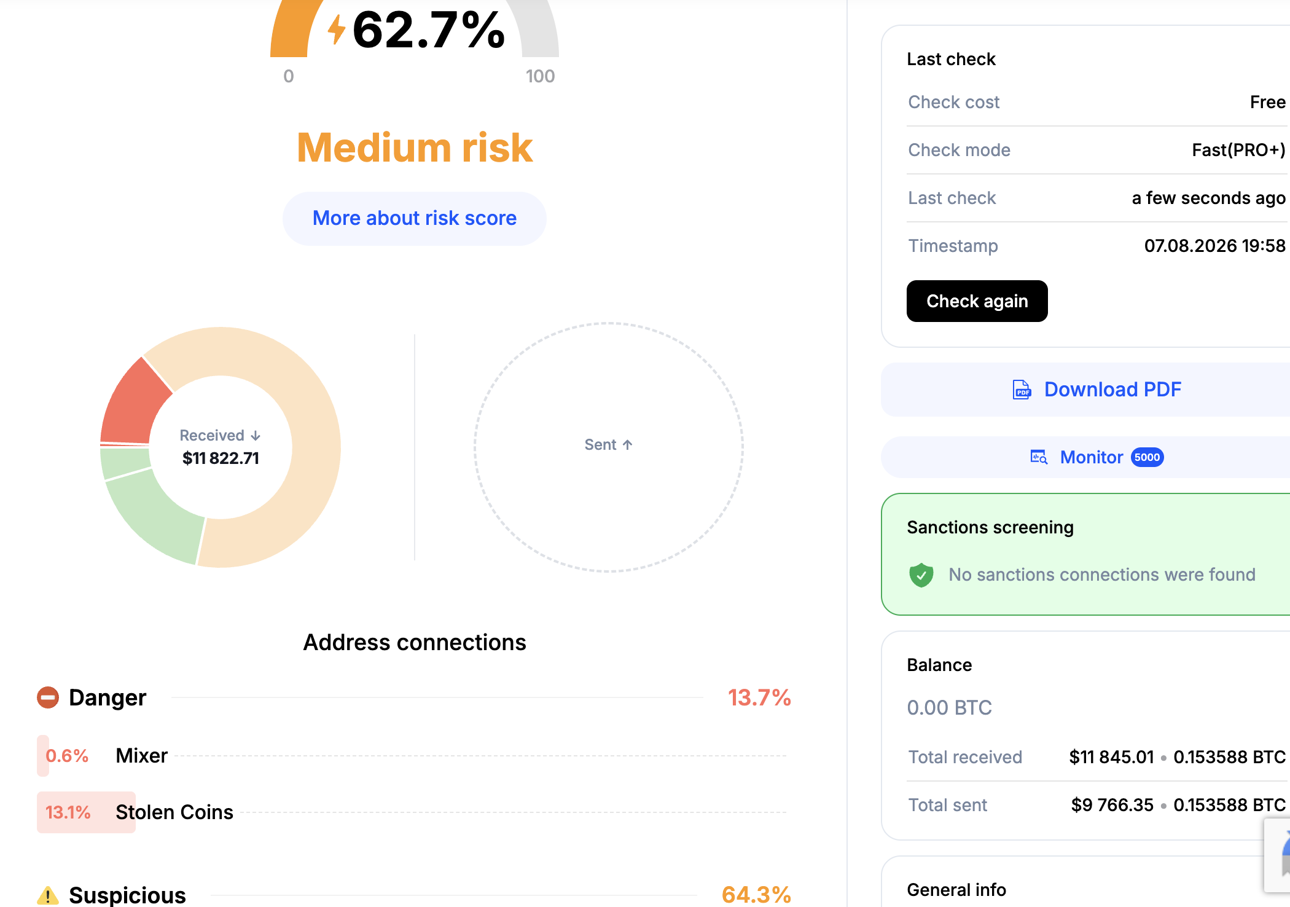Expand the Danger category row
Viewport: 1290px width, 907px height.
(x=414, y=697)
